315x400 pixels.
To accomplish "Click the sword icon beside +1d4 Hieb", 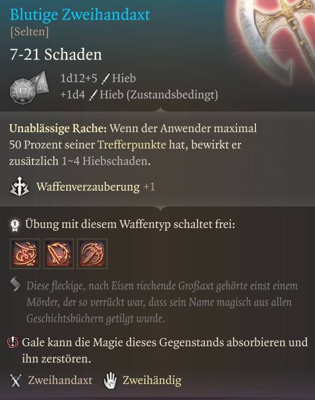I will coord(93,95).
